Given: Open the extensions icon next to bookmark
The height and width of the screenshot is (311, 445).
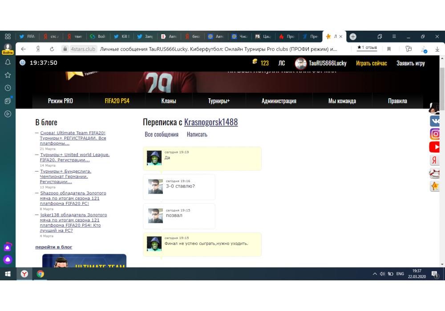Looking at the screenshot, I should (409, 49).
